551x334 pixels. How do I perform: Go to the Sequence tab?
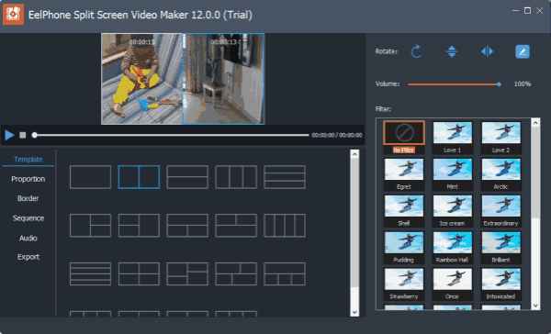28,218
